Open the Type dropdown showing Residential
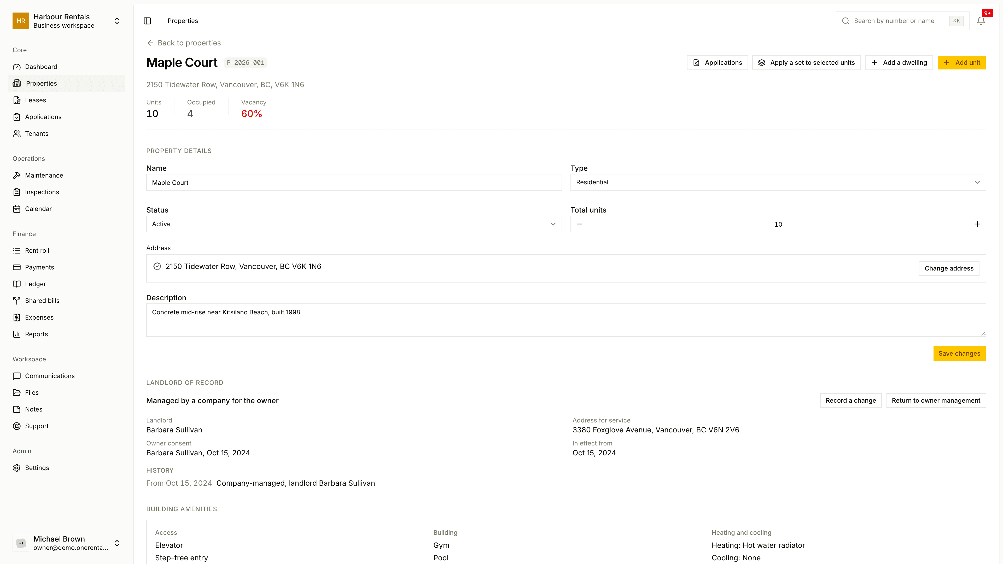Screen dimensions: 1003x564 coord(778,182)
